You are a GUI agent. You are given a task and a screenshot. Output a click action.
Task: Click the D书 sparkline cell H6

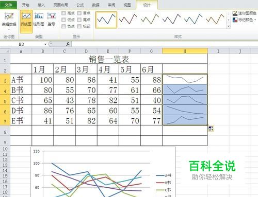[185, 110]
